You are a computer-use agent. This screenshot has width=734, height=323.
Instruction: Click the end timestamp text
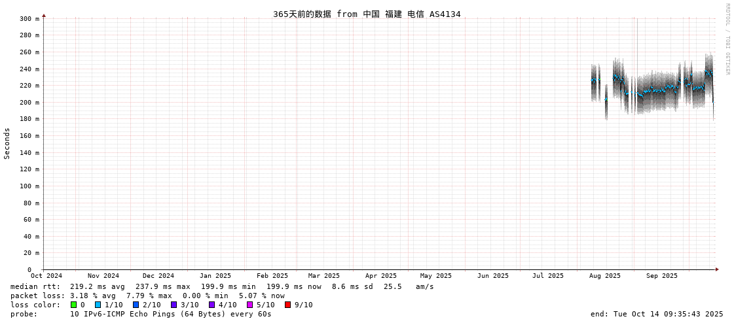(657, 314)
